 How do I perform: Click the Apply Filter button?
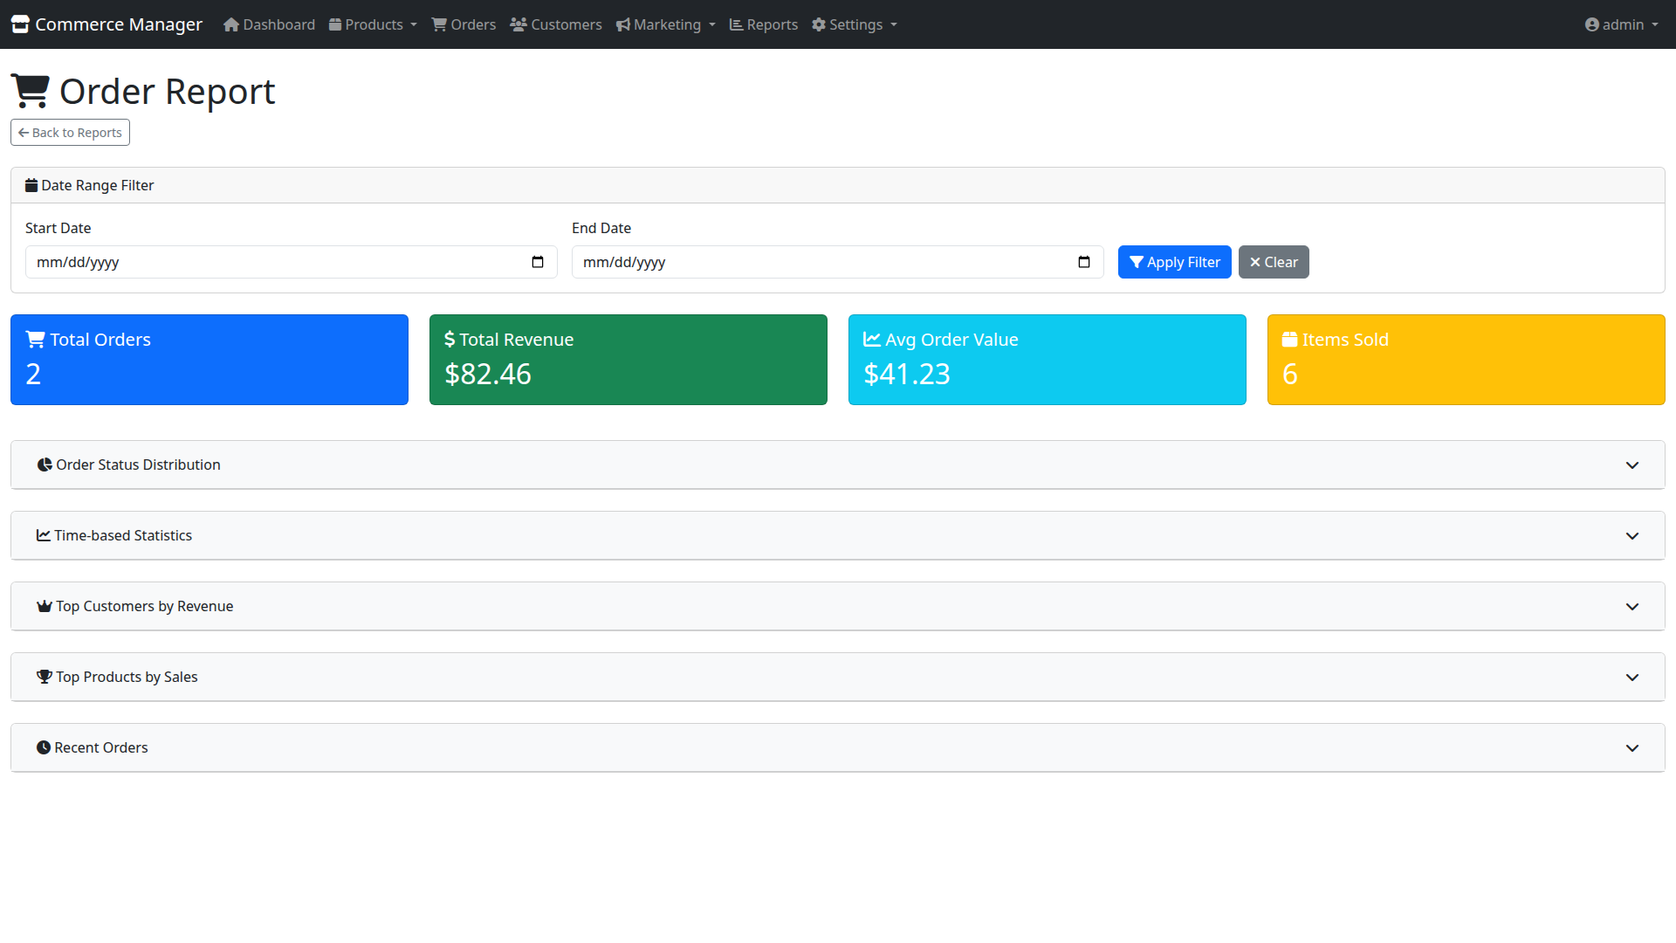[1174, 262]
